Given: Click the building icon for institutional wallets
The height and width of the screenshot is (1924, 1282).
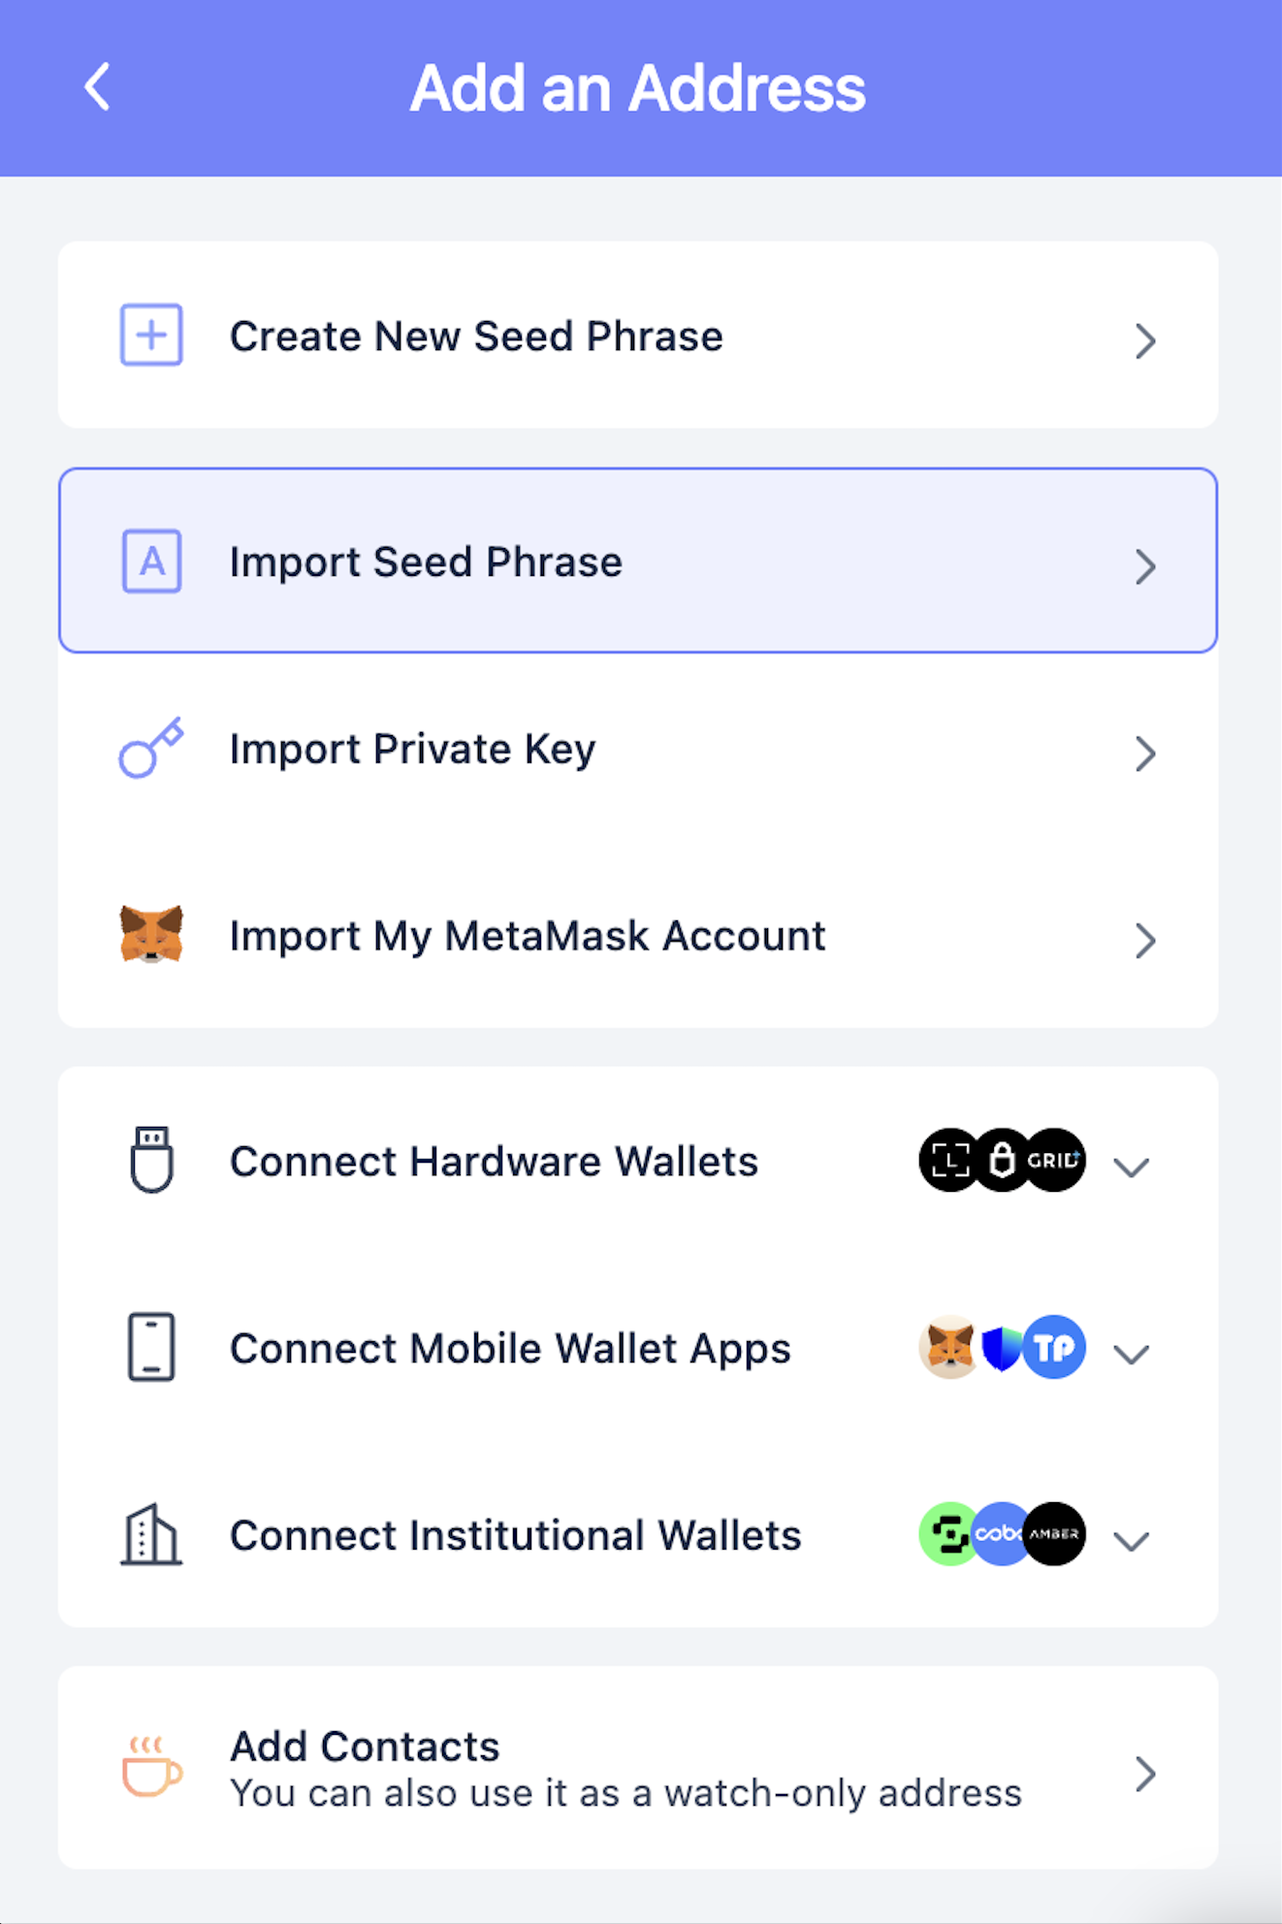Looking at the screenshot, I should point(151,1534).
